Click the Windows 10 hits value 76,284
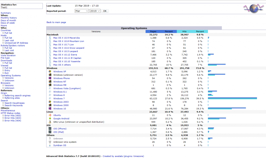266x159 pixels. [x=184, y=109]
